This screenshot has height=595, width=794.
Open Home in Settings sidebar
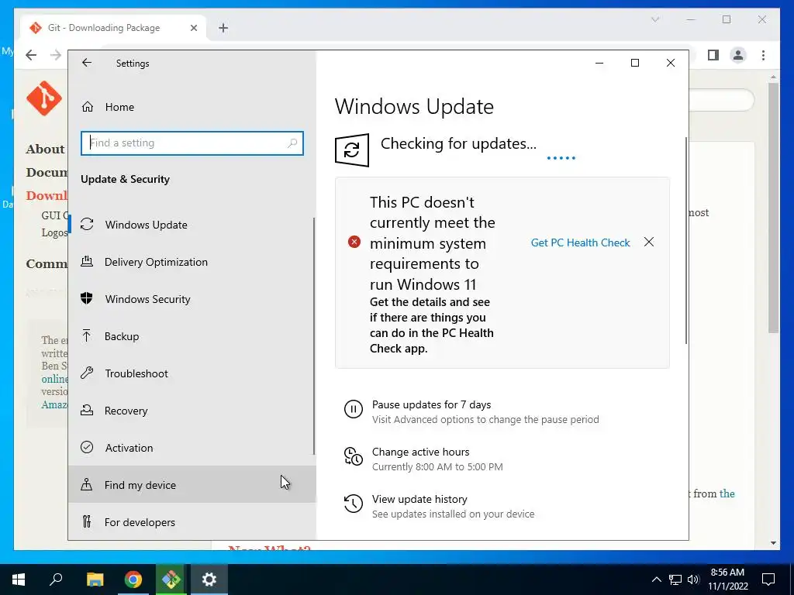pyautogui.click(x=192, y=107)
